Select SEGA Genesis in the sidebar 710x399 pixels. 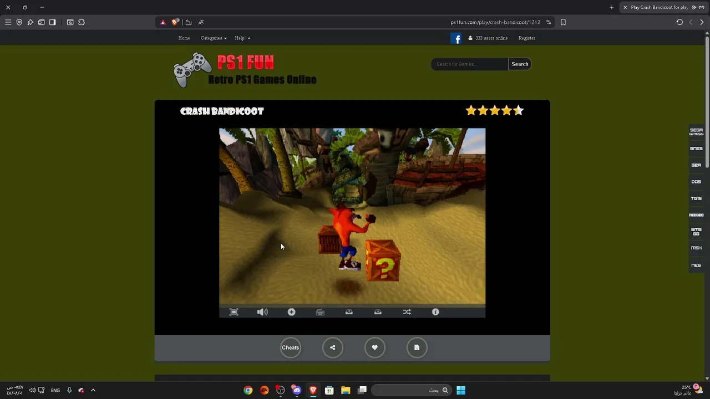(696, 132)
